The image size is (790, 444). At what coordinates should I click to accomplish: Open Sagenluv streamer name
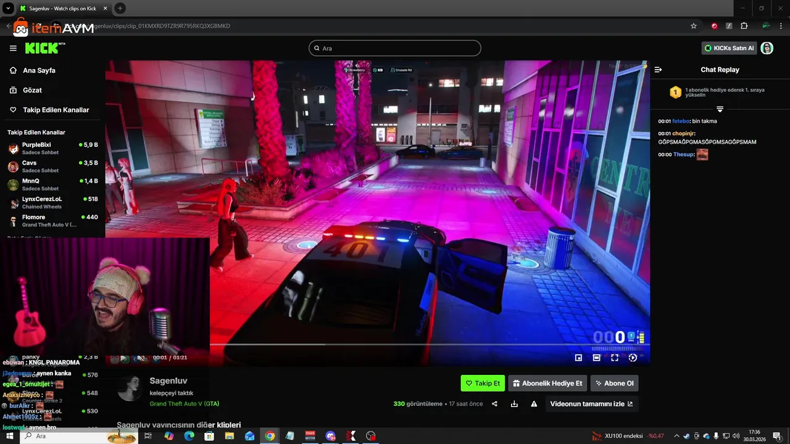168,381
